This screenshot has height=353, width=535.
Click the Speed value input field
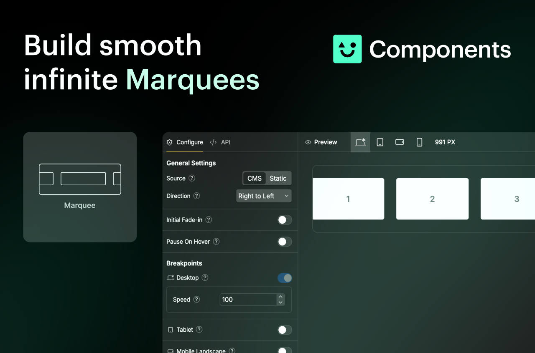[x=247, y=299]
